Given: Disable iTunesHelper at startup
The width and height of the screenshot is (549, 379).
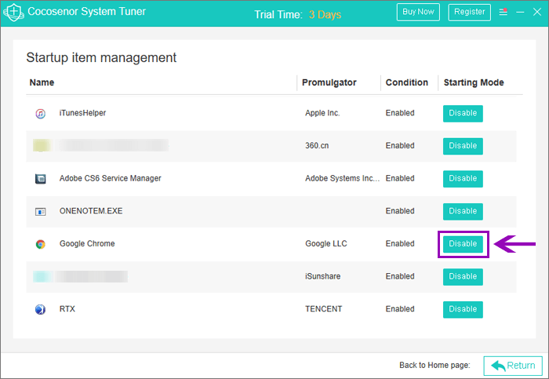Looking at the screenshot, I should pos(463,114).
